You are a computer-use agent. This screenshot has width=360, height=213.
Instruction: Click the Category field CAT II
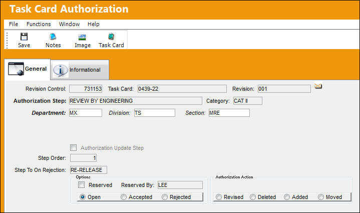[x=248, y=101]
